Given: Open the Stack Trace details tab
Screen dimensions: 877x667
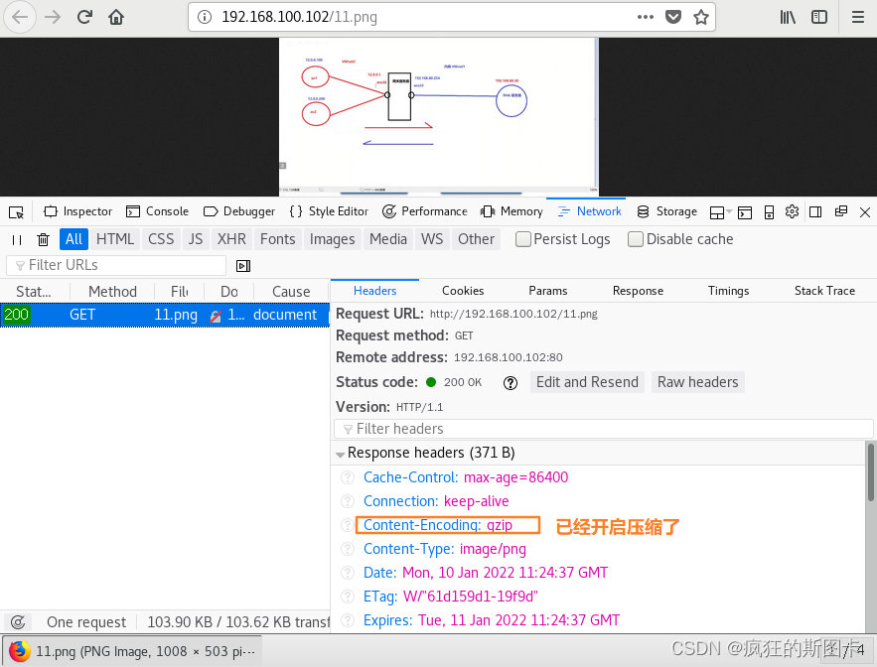Looking at the screenshot, I should pyautogui.click(x=824, y=291).
